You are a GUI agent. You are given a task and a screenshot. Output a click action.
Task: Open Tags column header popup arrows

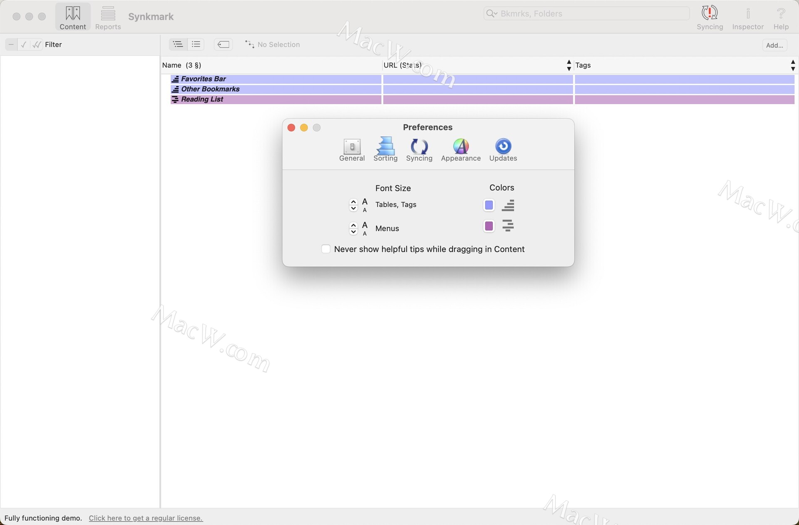point(793,65)
